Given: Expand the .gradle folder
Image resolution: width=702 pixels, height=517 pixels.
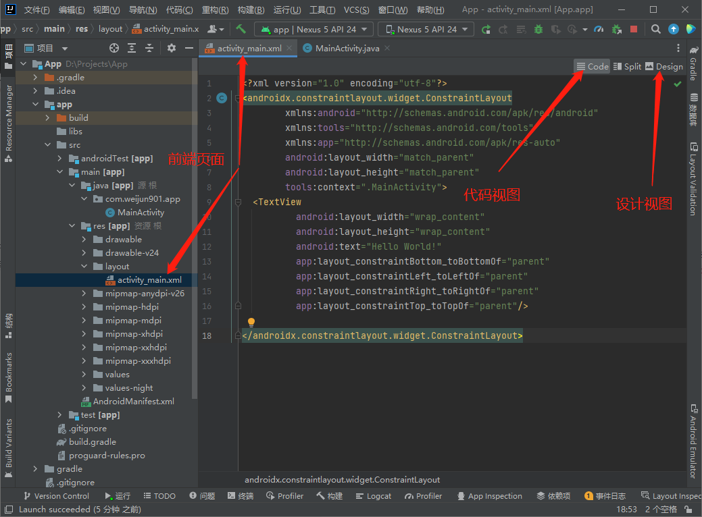Looking at the screenshot, I should (35, 78).
